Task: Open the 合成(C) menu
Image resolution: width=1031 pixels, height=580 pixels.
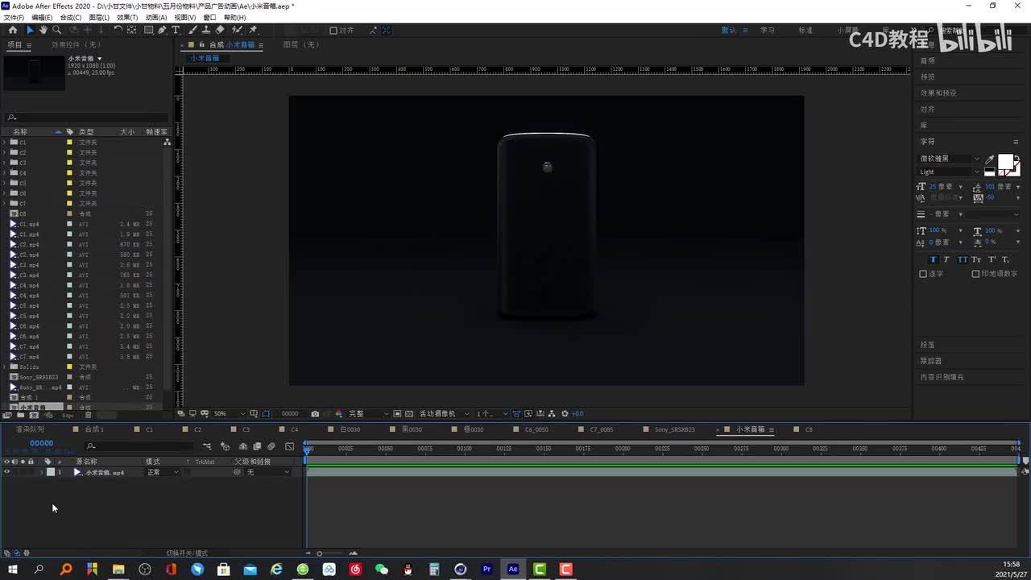Action: coord(71,17)
